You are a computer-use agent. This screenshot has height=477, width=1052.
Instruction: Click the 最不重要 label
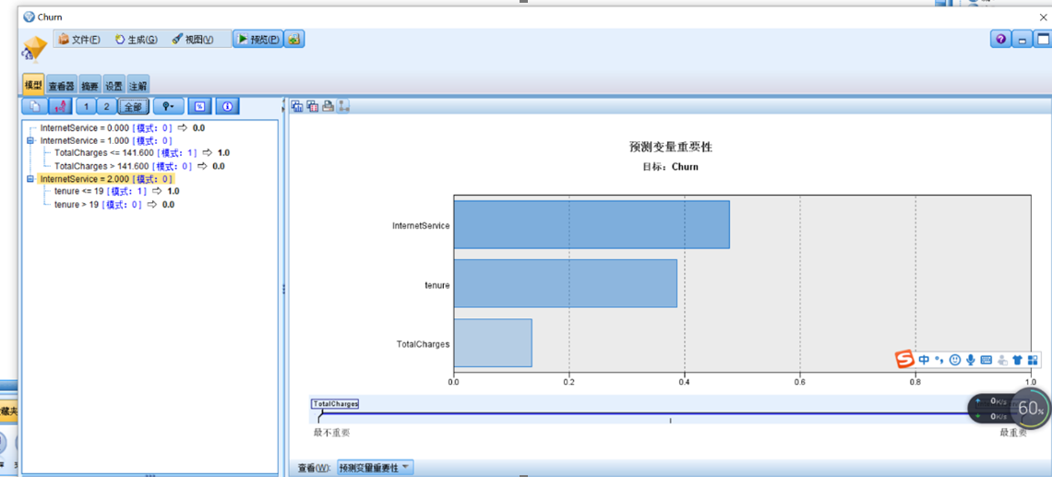(x=331, y=433)
